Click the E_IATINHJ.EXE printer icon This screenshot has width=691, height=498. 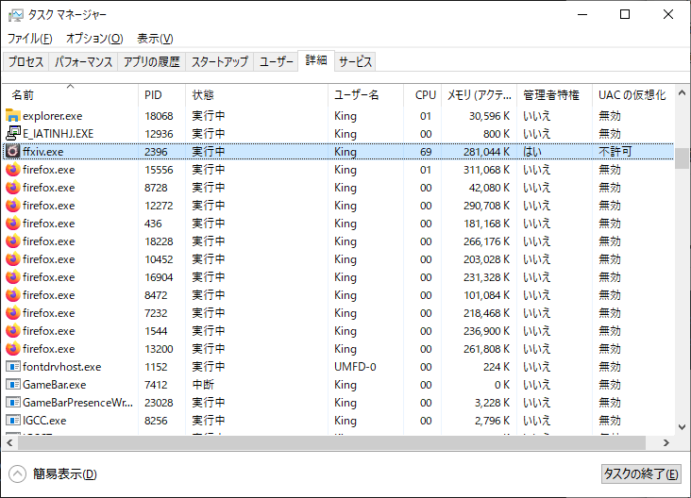pyautogui.click(x=13, y=134)
